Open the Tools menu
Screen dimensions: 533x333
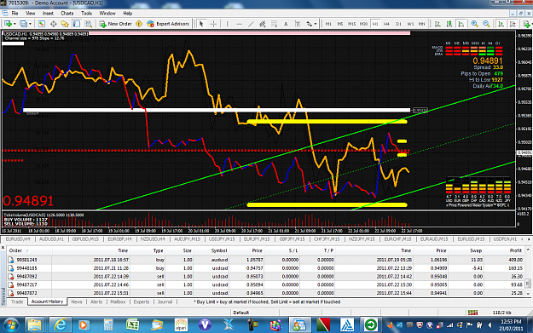point(86,14)
